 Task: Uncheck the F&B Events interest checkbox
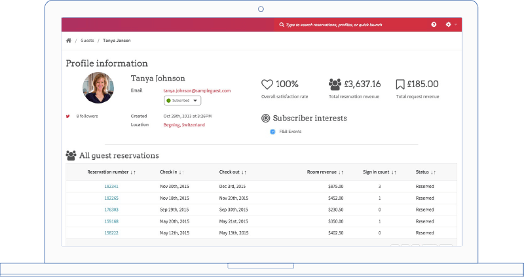[272, 132]
